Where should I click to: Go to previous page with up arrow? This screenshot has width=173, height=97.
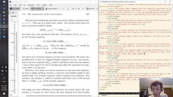pyautogui.click(x=63, y=9)
